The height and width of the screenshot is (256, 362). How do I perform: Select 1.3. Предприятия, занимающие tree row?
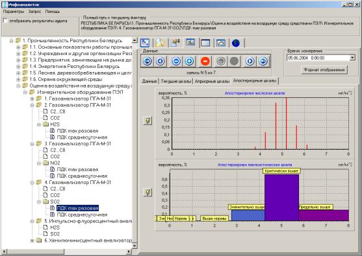coord(81,60)
